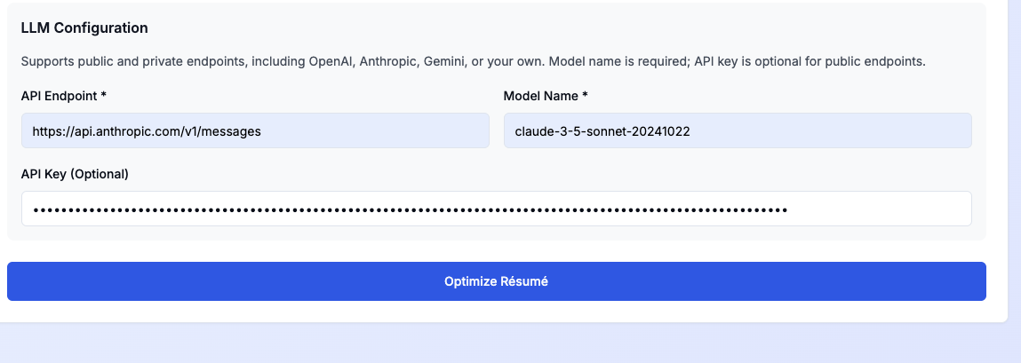Click empty space after endpoint URL
Viewport: 1021px width, 363px height.
373,131
